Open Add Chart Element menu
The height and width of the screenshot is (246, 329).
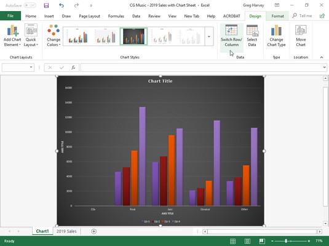point(12,36)
